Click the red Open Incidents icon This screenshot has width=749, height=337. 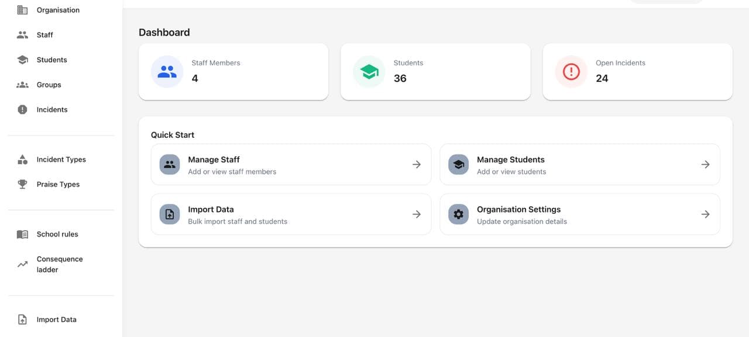[x=571, y=71]
